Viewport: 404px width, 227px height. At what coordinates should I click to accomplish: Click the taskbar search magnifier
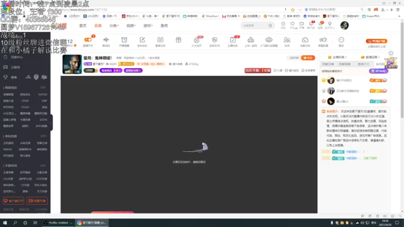click(x=15, y=223)
